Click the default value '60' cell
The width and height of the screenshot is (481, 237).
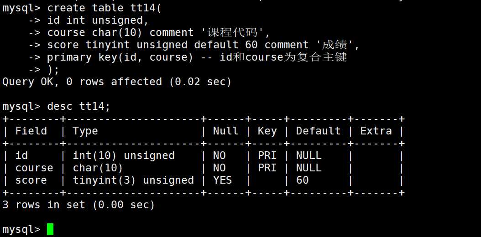(x=302, y=180)
